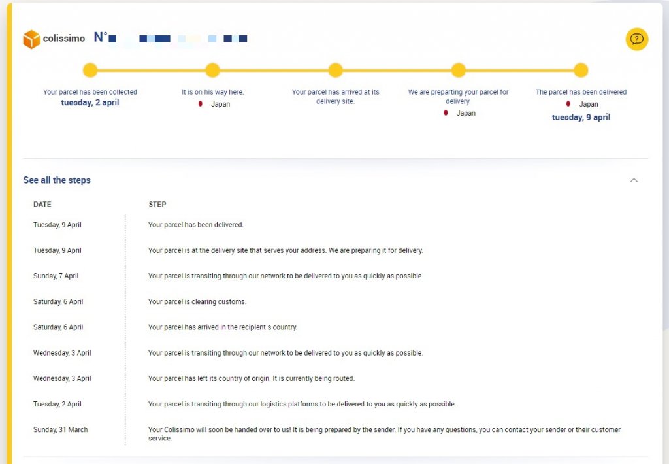Click the STEP column header
The image size is (669, 464).
click(x=157, y=205)
